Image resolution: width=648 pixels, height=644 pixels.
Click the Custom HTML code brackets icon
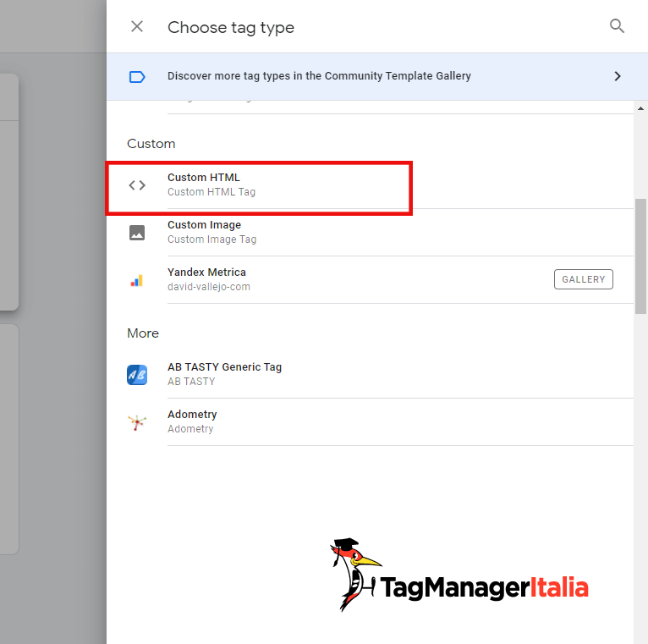tap(137, 185)
